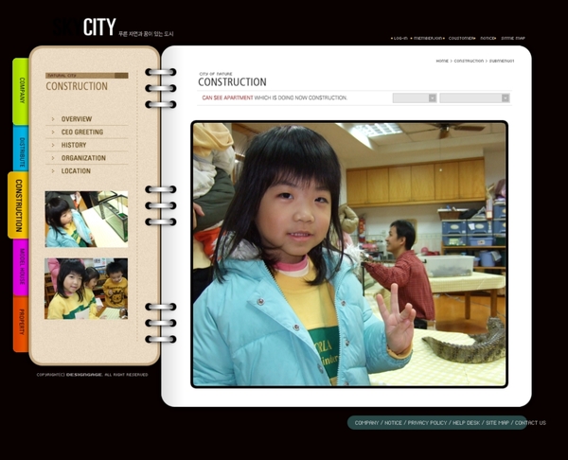Open Help Desk in the footer
Image resolution: width=568 pixels, height=460 pixels.
pyautogui.click(x=466, y=423)
